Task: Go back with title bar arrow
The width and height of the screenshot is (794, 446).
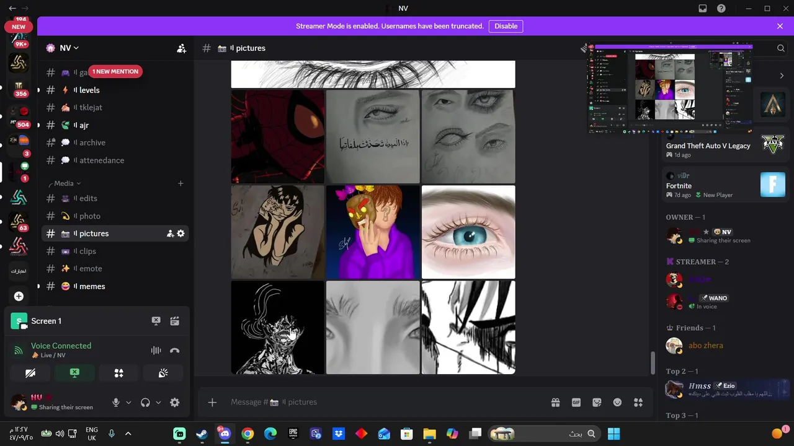Action: 12,9
